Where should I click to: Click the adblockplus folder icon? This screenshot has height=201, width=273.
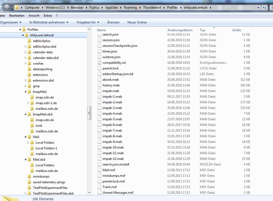click(x=29, y=41)
